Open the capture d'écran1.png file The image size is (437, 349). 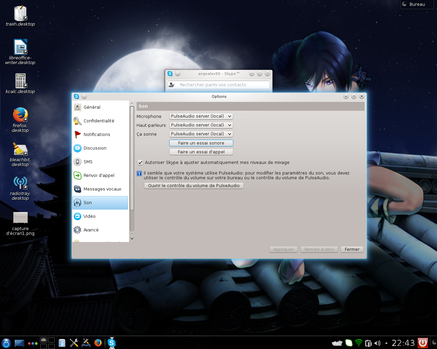(x=20, y=223)
